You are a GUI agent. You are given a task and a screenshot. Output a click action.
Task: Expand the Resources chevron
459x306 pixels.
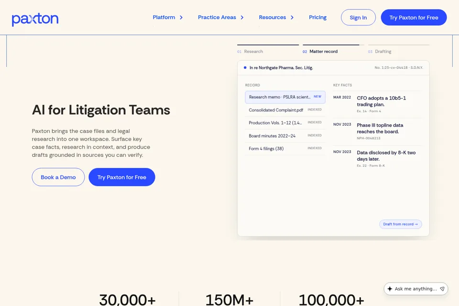click(x=292, y=18)
